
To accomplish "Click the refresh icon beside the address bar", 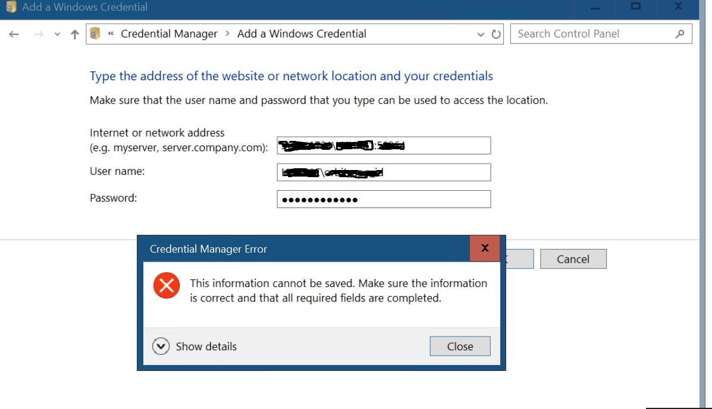I will 497,34.
